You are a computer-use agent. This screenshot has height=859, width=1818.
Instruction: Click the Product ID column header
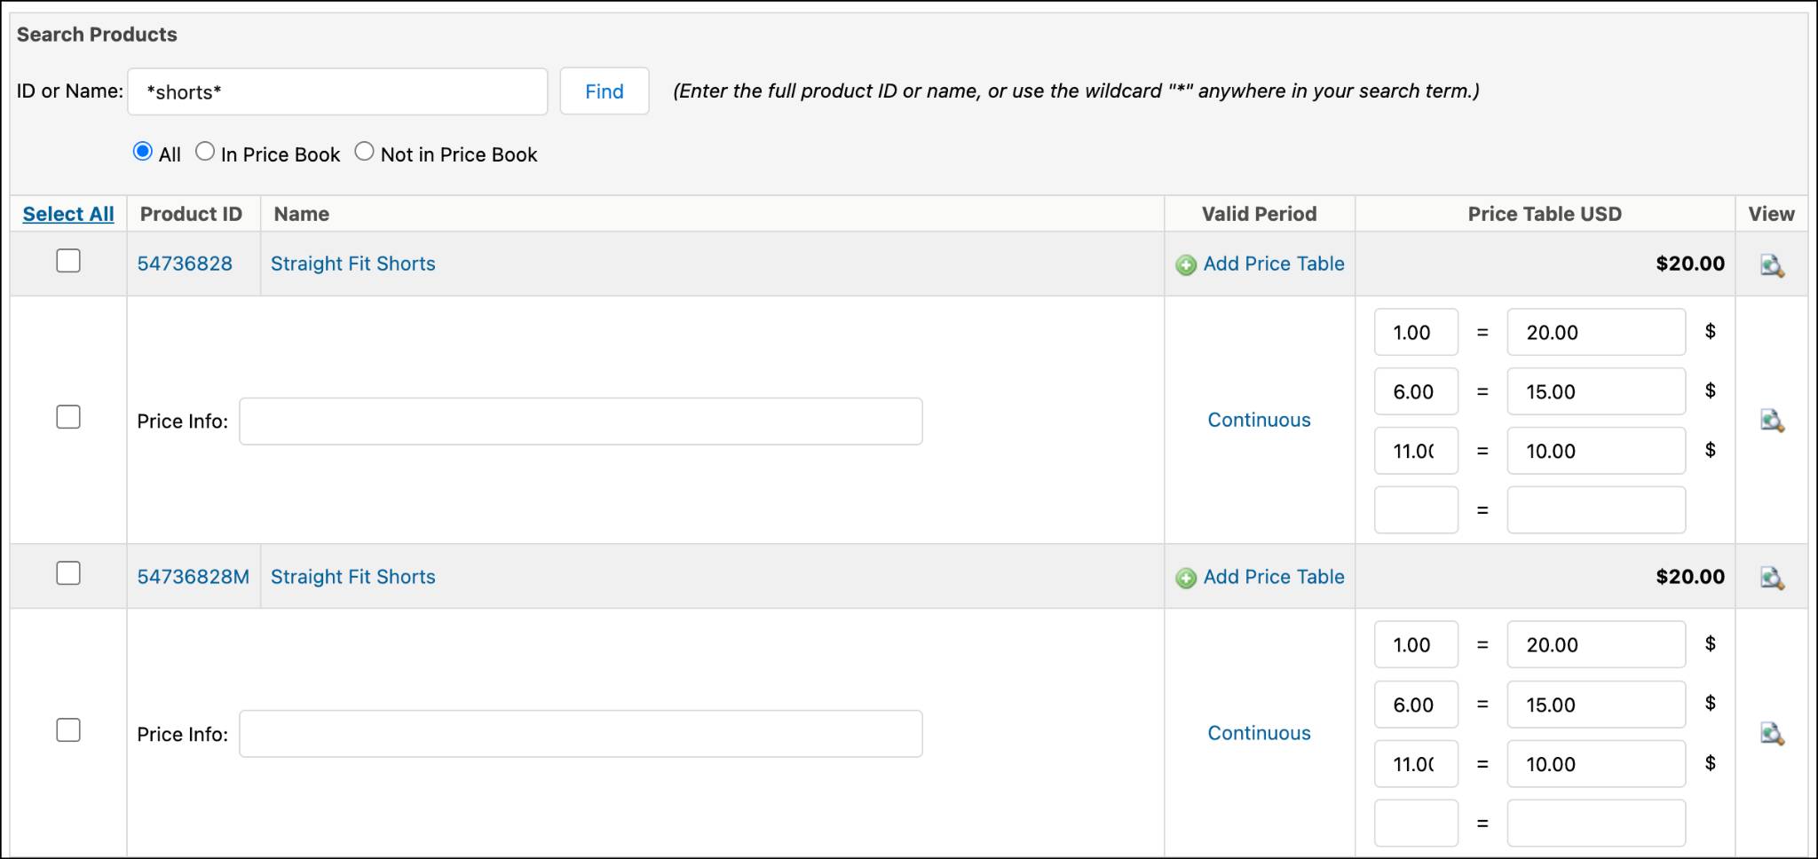191,214
